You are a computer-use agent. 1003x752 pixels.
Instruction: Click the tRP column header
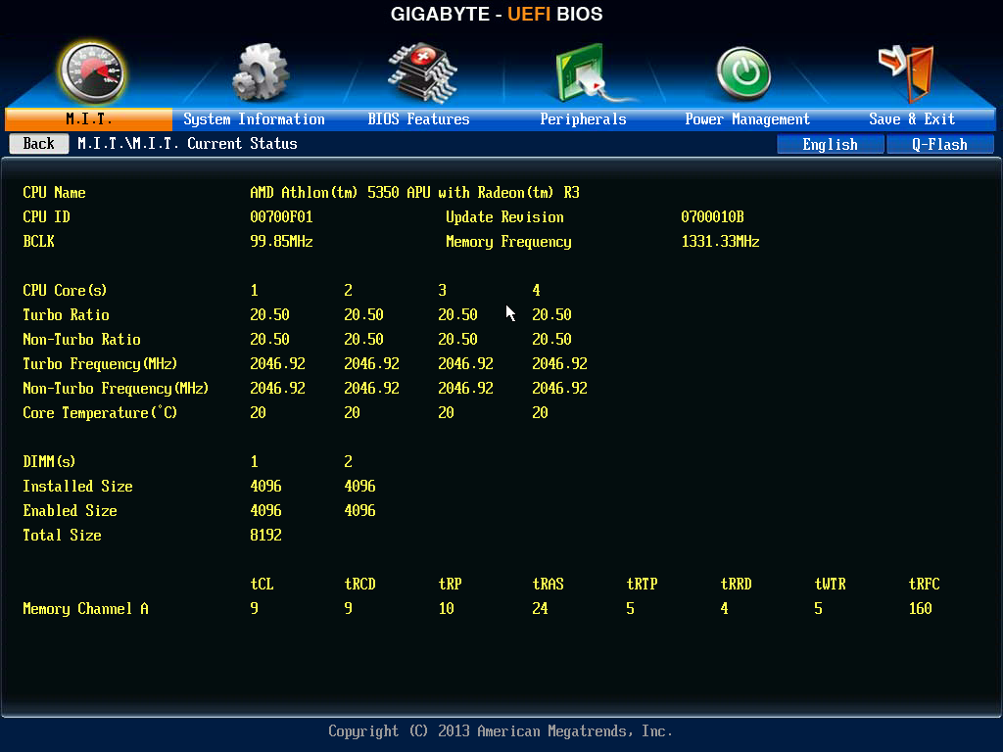coord(450,584)
